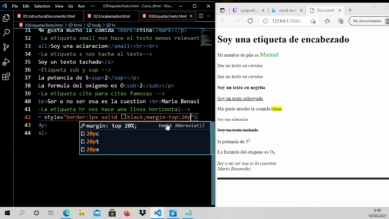Show more details of Emmet suggestion

click(x=204, y=125)
